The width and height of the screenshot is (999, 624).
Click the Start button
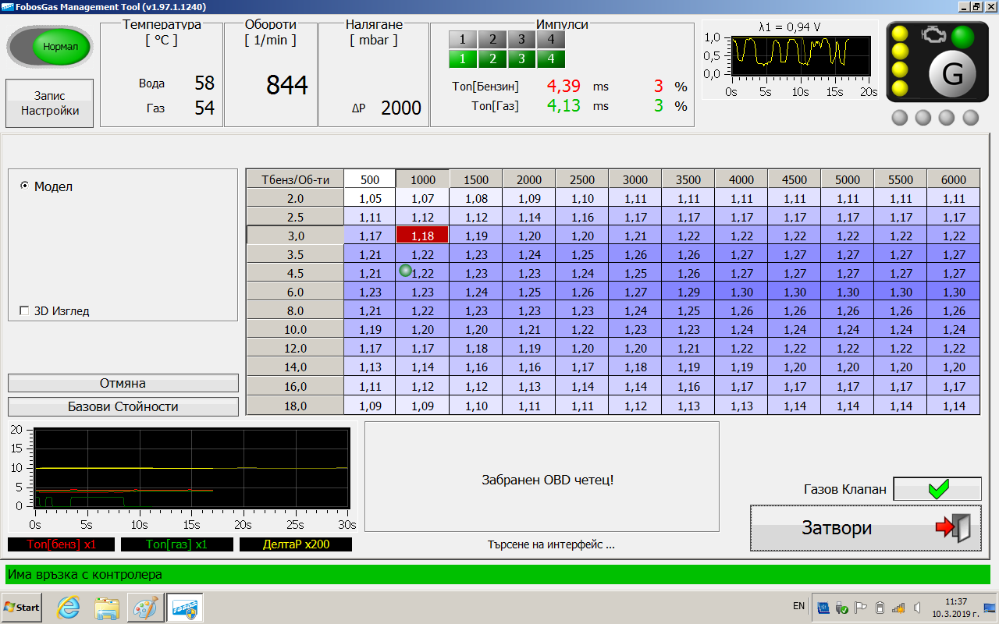(22, 607)
